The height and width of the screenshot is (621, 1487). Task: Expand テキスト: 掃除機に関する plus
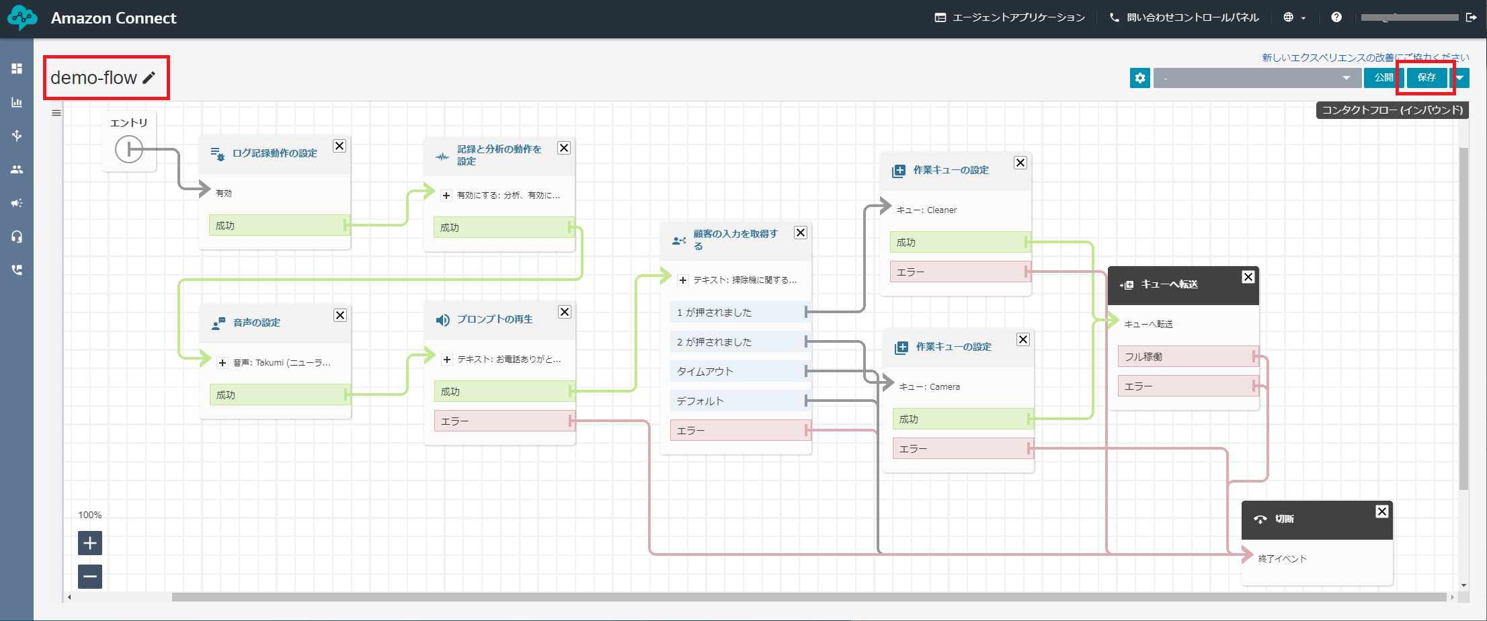(683, 280)
